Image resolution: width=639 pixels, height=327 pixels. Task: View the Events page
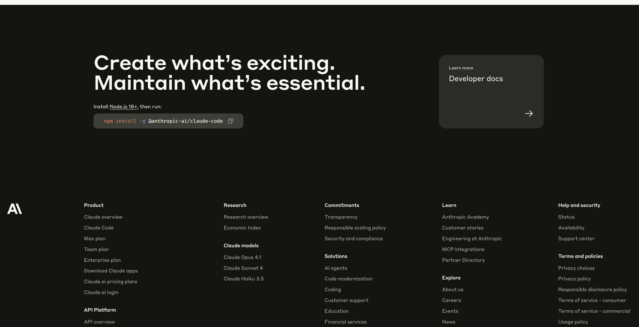[x=450, y=311]
